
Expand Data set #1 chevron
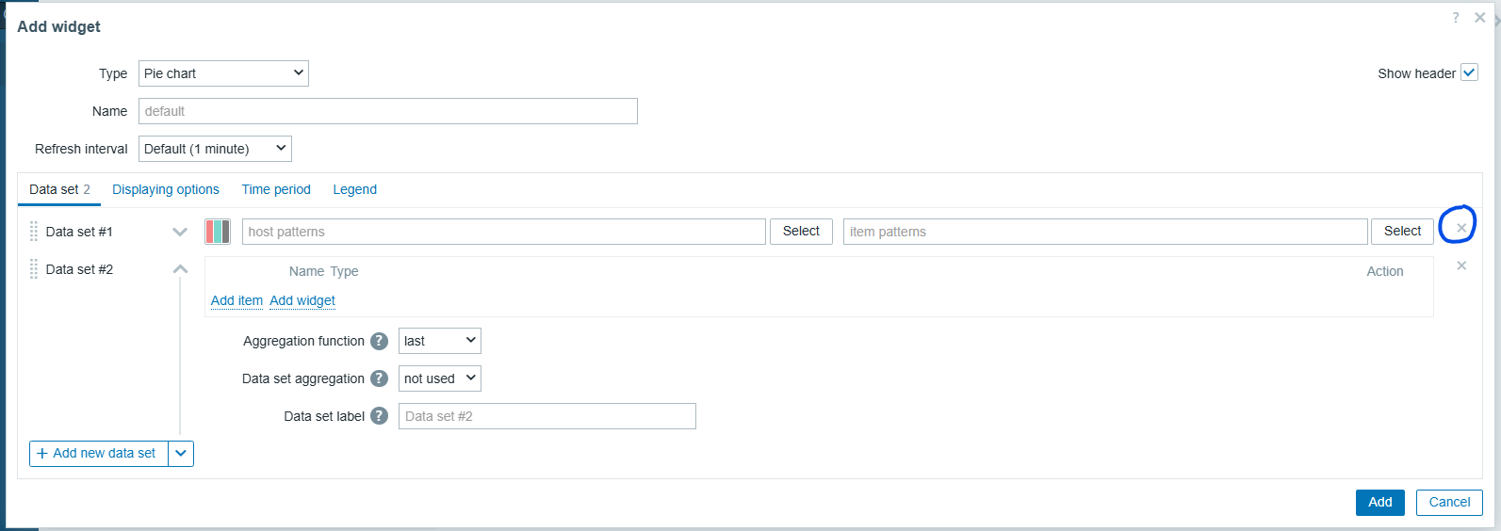pyautogui.click(x=180, y=232)
